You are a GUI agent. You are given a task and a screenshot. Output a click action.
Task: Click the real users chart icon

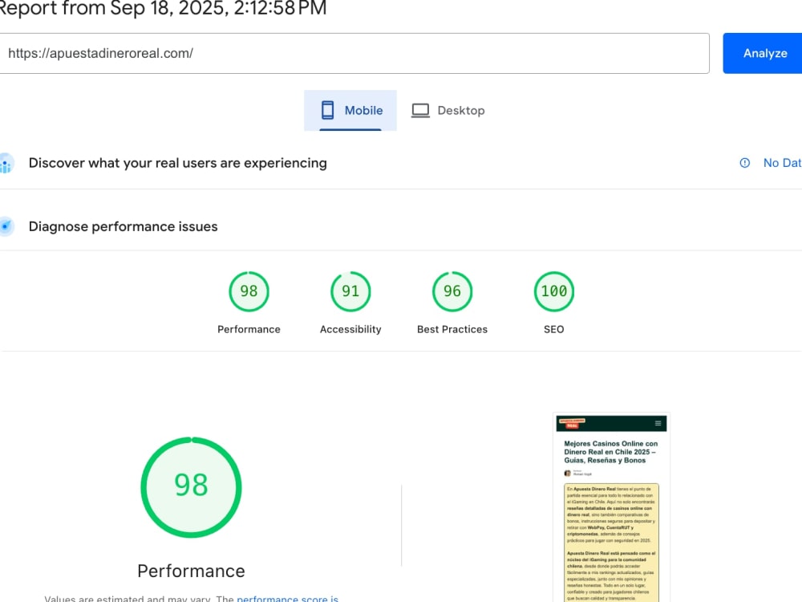coord(6,163)
